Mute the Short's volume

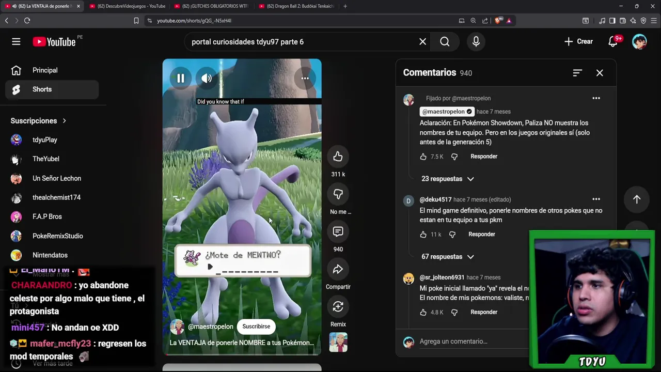tap(207, 79)
